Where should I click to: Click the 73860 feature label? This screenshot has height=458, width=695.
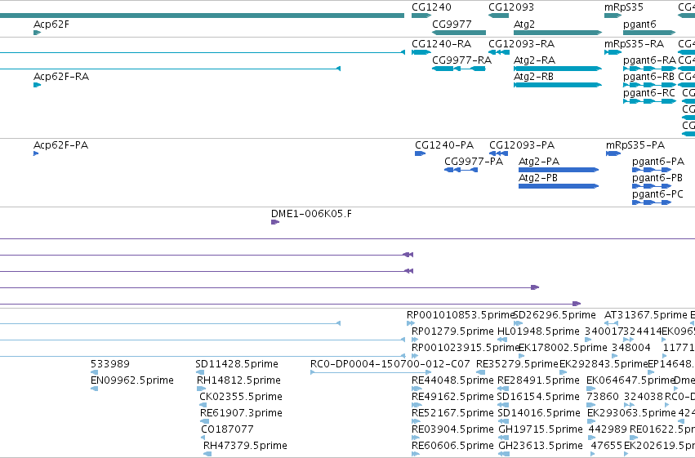point(603,397)
